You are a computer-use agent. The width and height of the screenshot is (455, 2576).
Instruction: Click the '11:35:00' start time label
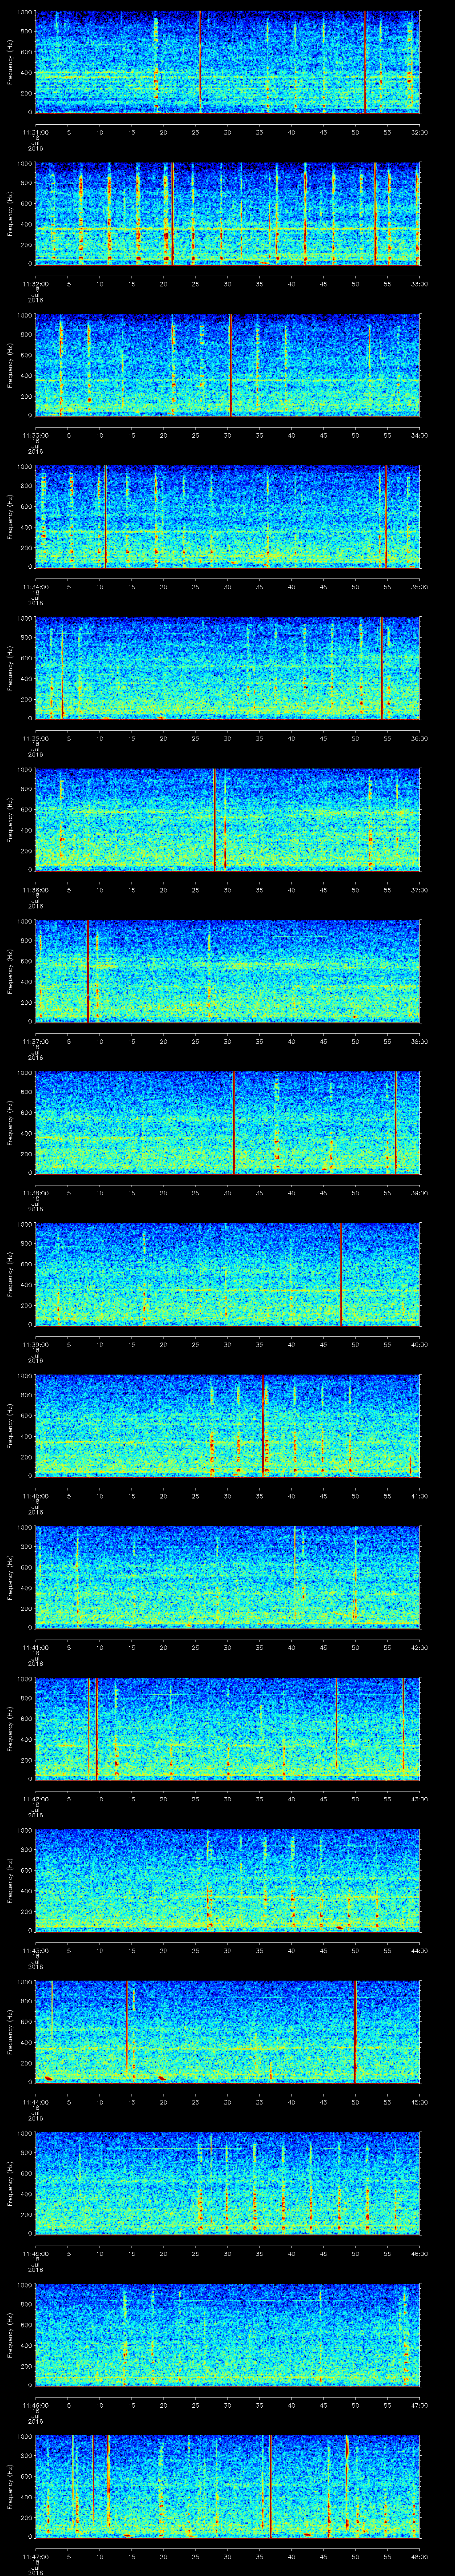[x=35, y=738]
